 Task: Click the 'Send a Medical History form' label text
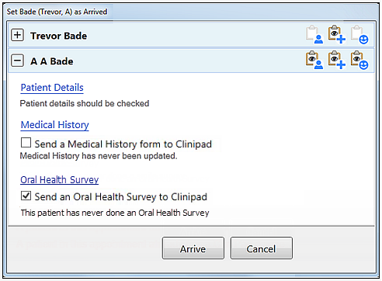123,144
